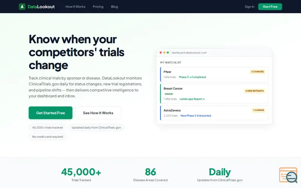This screenshot has width=301, height=188.
Task: Click the orange page inspector magnifier icon
Action: click(288, 175)
